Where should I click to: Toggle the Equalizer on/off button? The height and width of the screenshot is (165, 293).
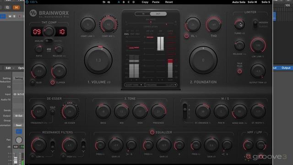(152, 132)
